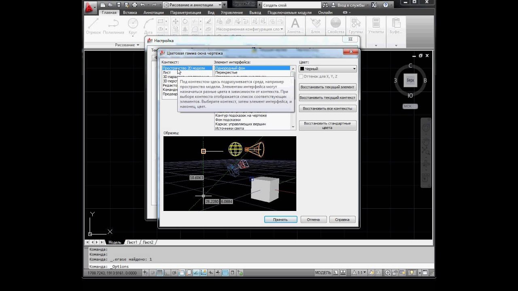The width and height of the screenshot is (518, 291).
Task: Toggle МОДЕЛЬ space button in status bar
Action: click(x=323, y=273)
